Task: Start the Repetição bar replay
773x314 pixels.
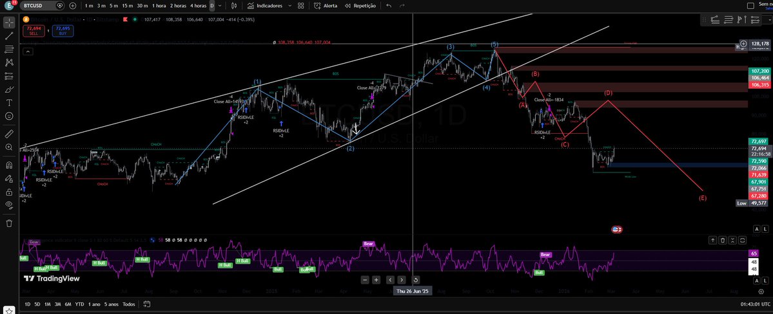Action: [360, 5]
